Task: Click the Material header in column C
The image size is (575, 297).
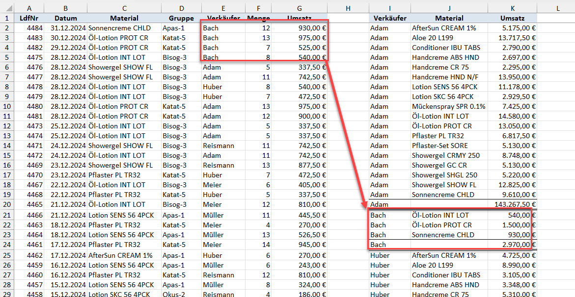Action: tap(124, 18)
